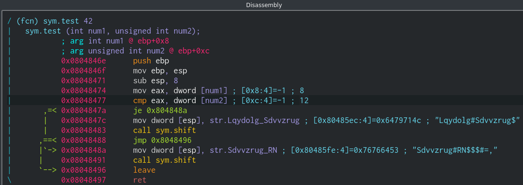Select address 0x0804847c
Screen dimensions: 523x185
pyautogui.click(x=83, y=121)
